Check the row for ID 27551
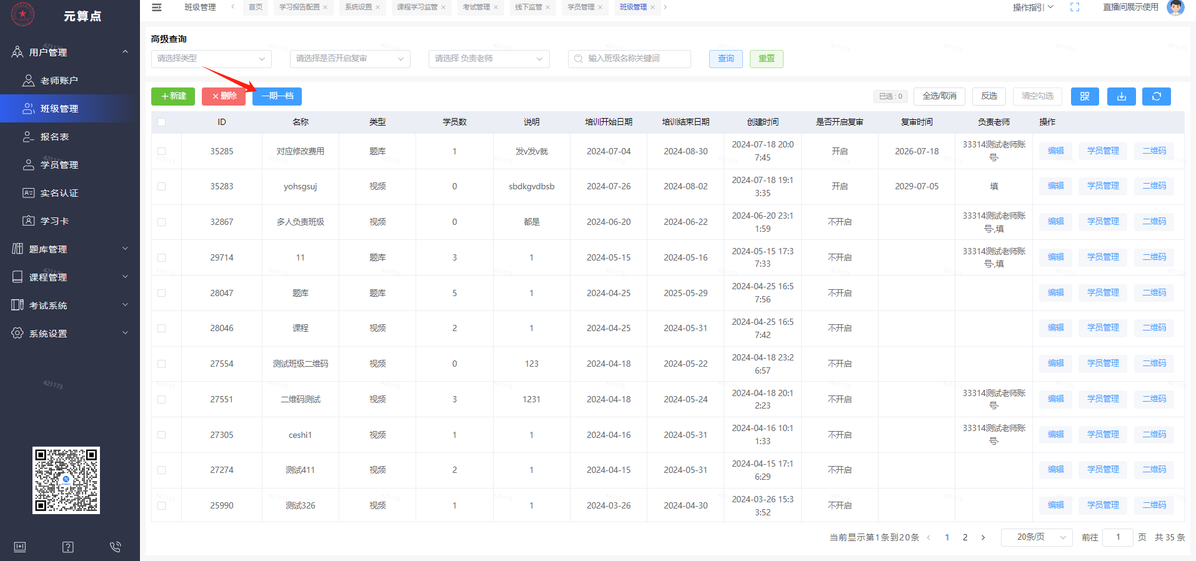Viewport: 1196px width, 561px height. (x=162, y=399)
